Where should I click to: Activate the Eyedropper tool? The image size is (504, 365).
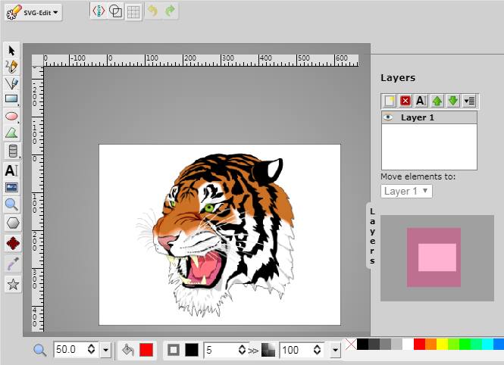coord(11,263)
